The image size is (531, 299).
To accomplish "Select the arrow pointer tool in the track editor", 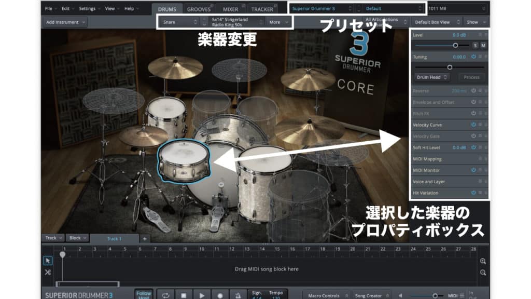I will tap(48, 261).
